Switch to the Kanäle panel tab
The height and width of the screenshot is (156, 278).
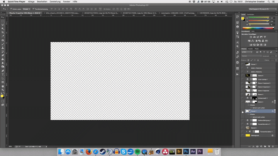250,49
